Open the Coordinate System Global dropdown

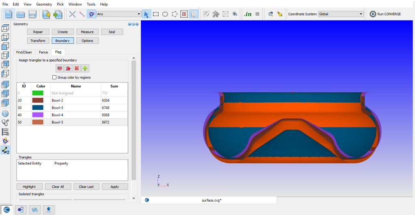tap(340, 14)
